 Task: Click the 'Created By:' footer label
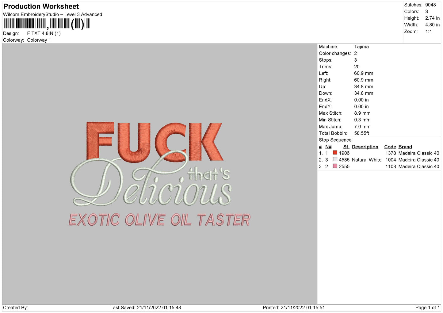pyautogui.click(x=15, y=307)
